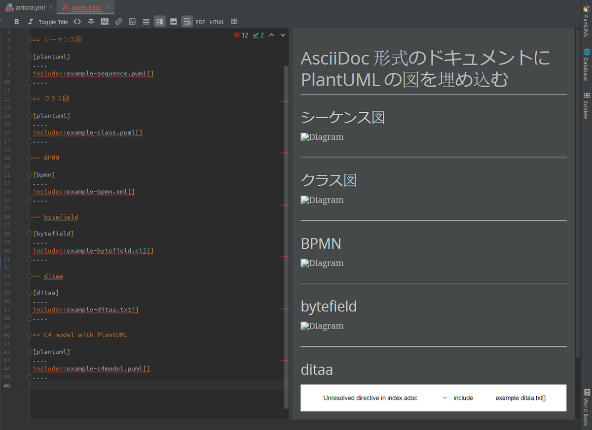
Task: Click the main title heading in the preview
Action: (425, 69)
